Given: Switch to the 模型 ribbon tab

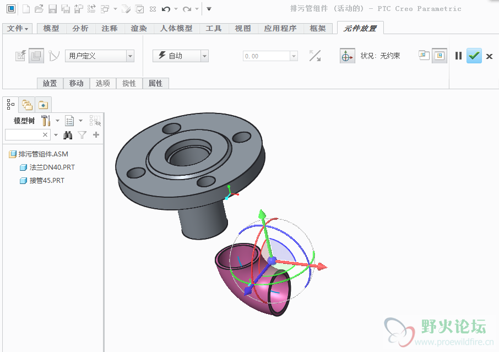Looking at the screenshot, I should pyautogui.click(x=51, y=28).
